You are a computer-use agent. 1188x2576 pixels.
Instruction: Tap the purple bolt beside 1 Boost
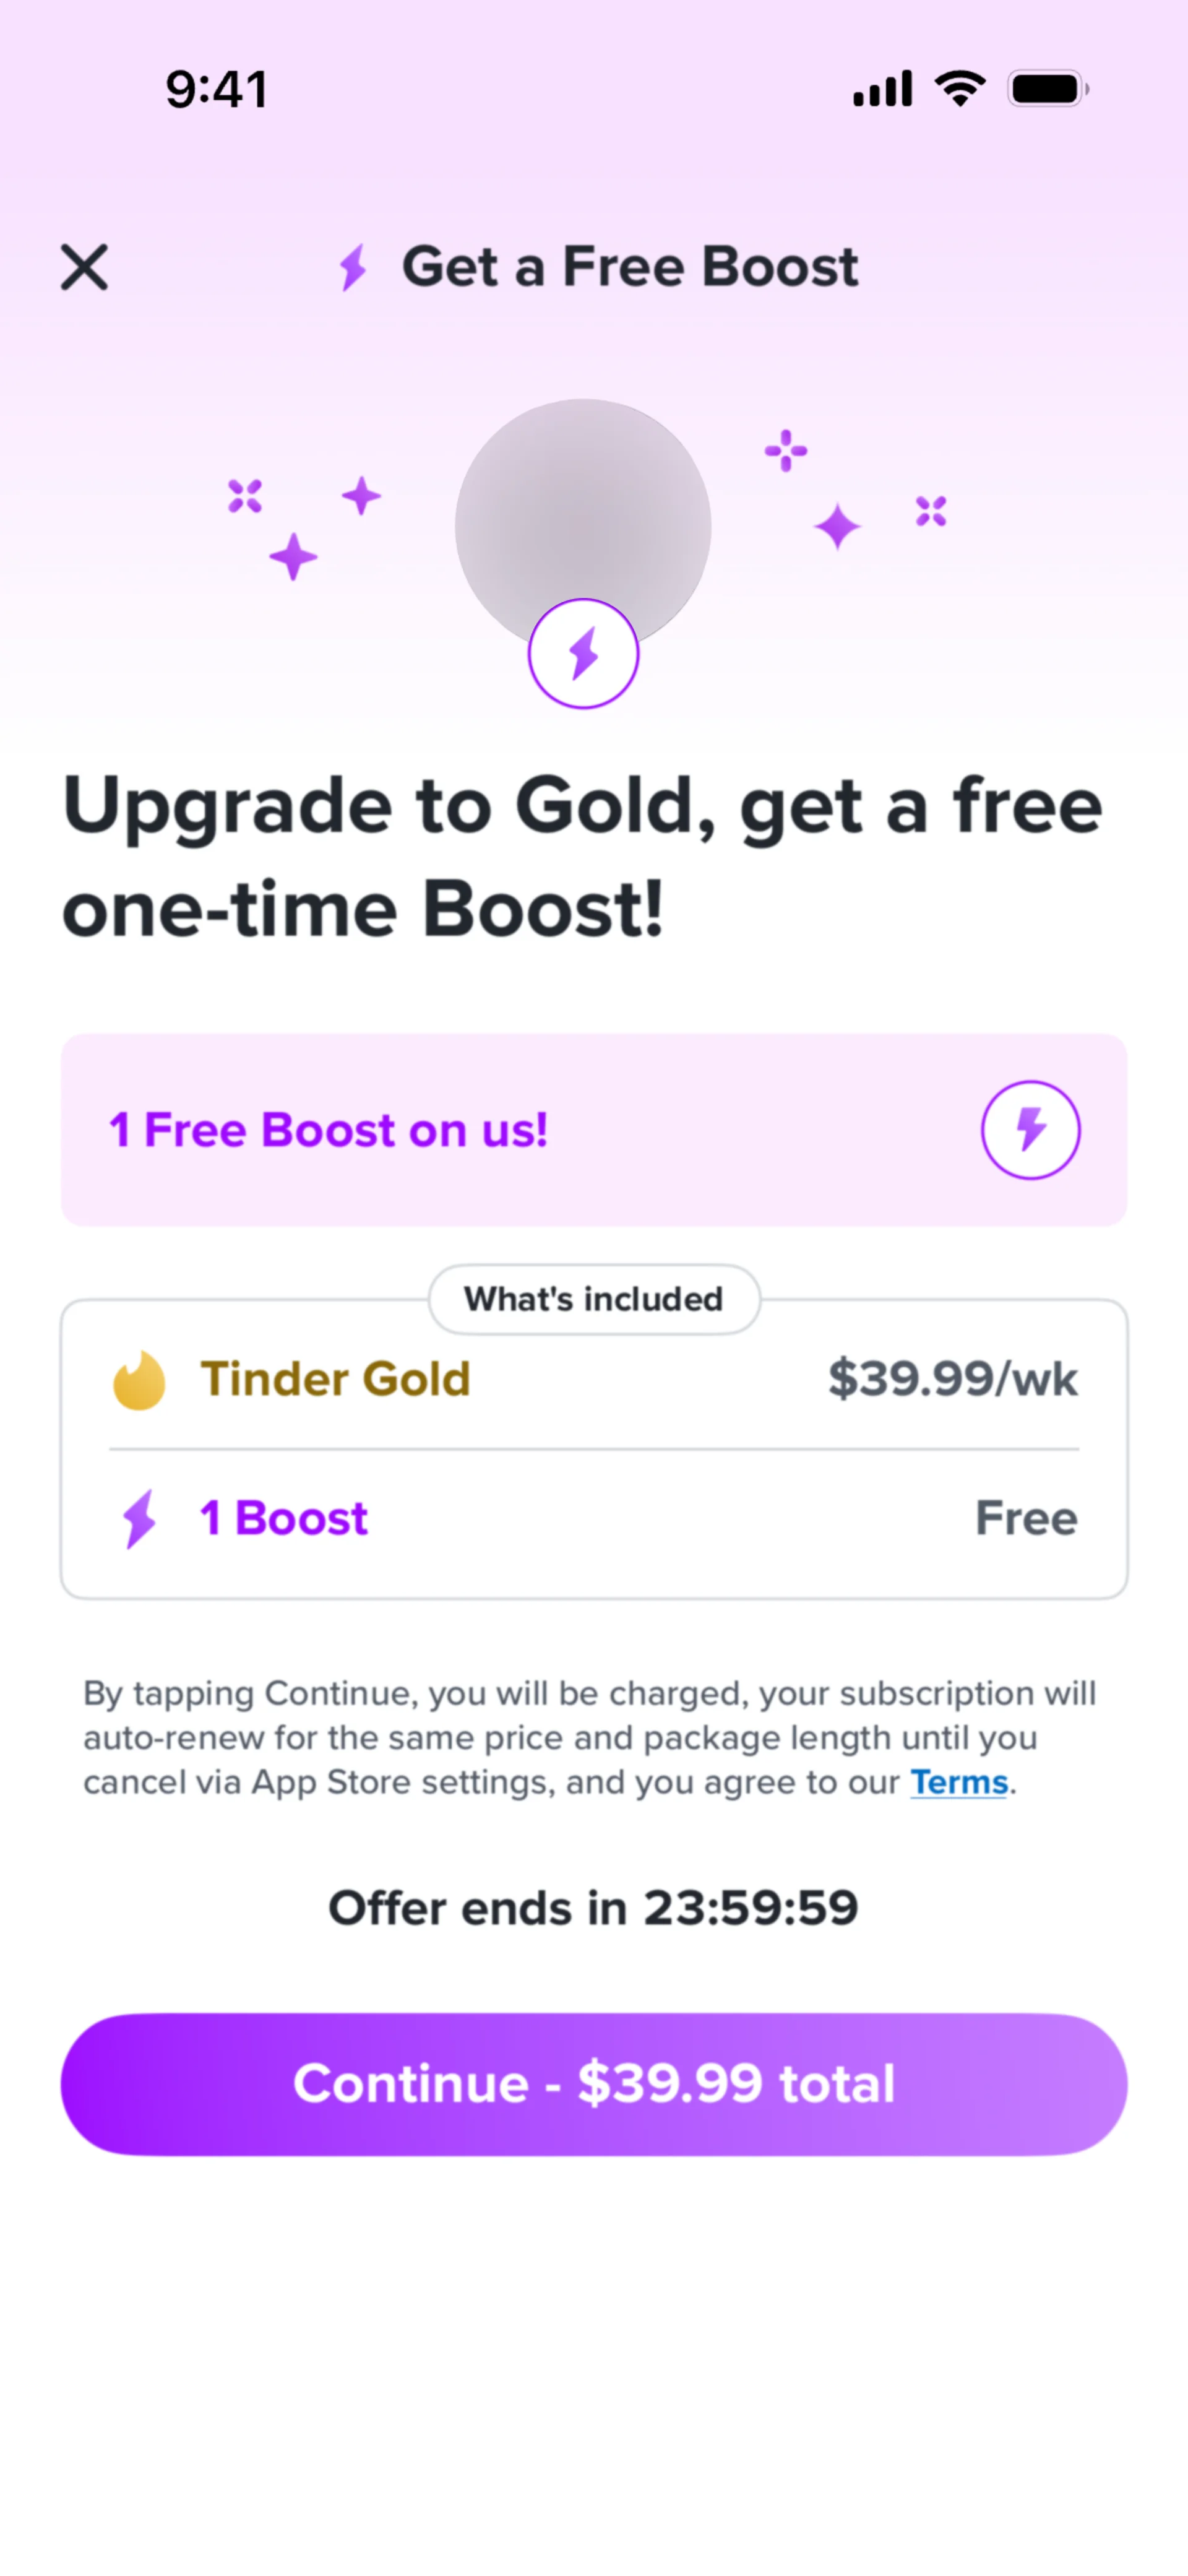coord(139,1518)
